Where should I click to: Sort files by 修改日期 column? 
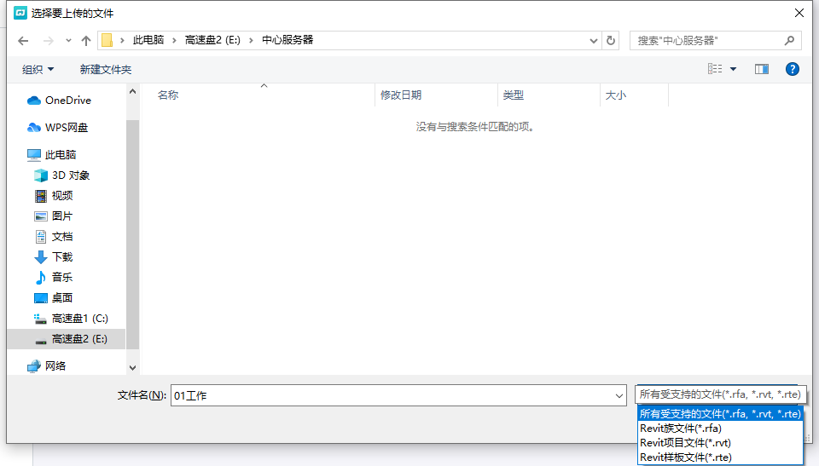(x=401, y=95)
